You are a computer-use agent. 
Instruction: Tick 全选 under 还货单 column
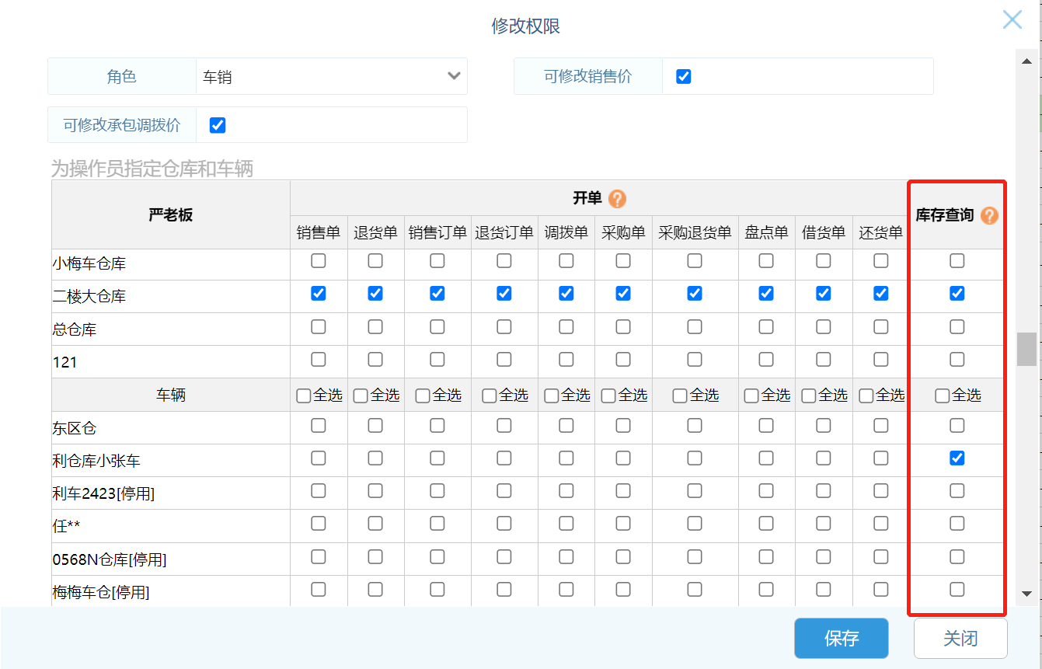tap(866, 396)
